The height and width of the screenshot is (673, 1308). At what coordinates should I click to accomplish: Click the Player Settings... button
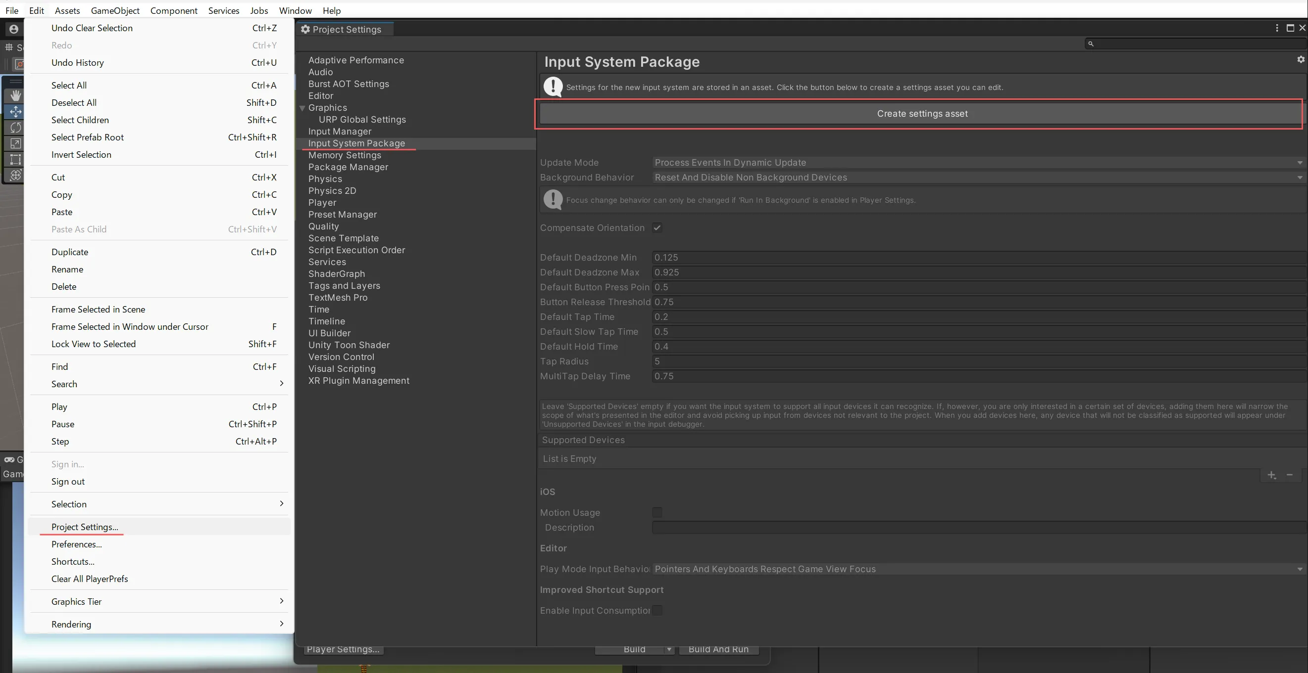(x=343, y=649)
